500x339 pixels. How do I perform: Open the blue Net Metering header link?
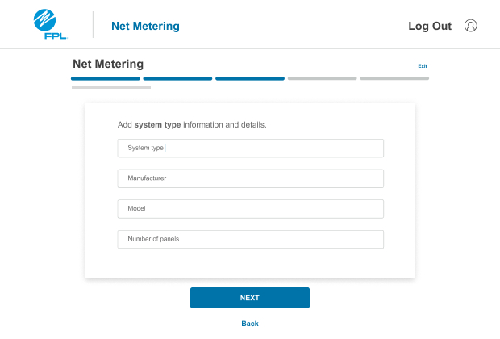[x=145, y=26]
